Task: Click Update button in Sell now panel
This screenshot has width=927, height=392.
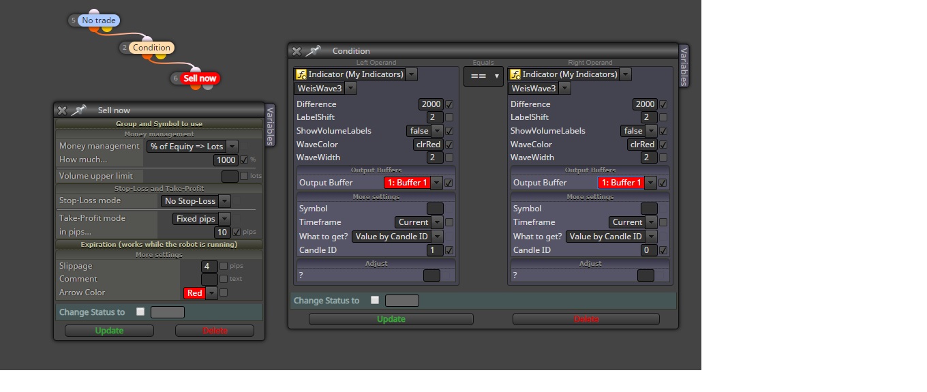Action: tap(109, 331)
